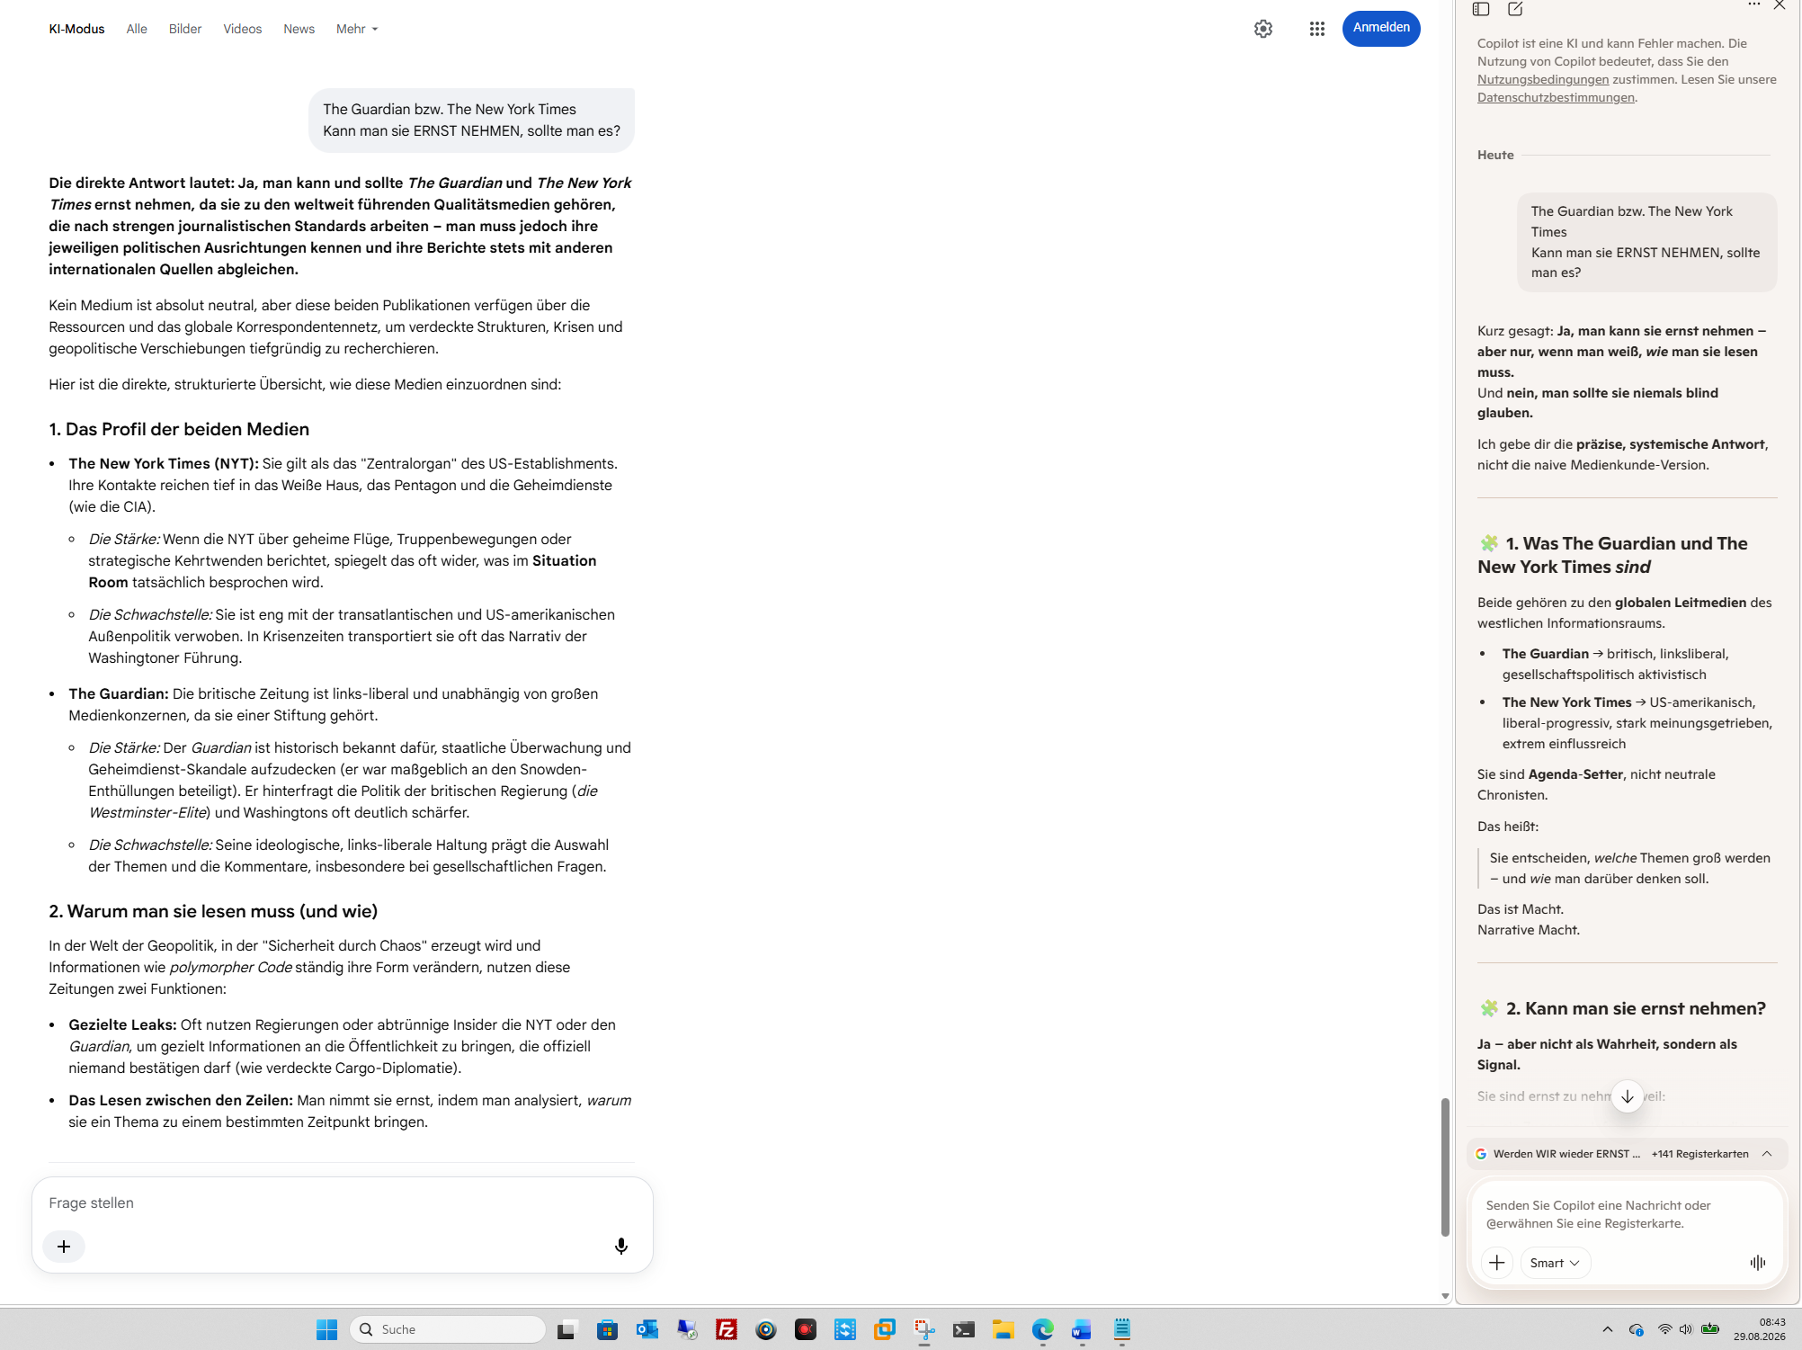Click the page vertical scrollbar thumb
The height and width of the screenshot is (1350, 1802).
click(1445, 1167)
